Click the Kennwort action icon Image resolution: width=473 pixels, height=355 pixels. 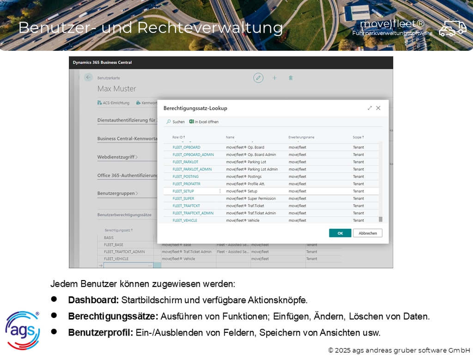(x=138, y=103)
